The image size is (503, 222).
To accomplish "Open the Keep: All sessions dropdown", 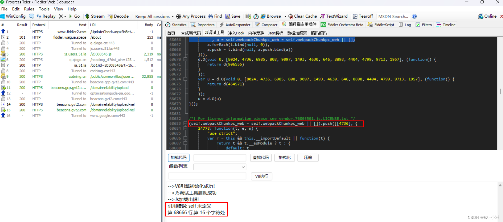I will click(155, 16).
